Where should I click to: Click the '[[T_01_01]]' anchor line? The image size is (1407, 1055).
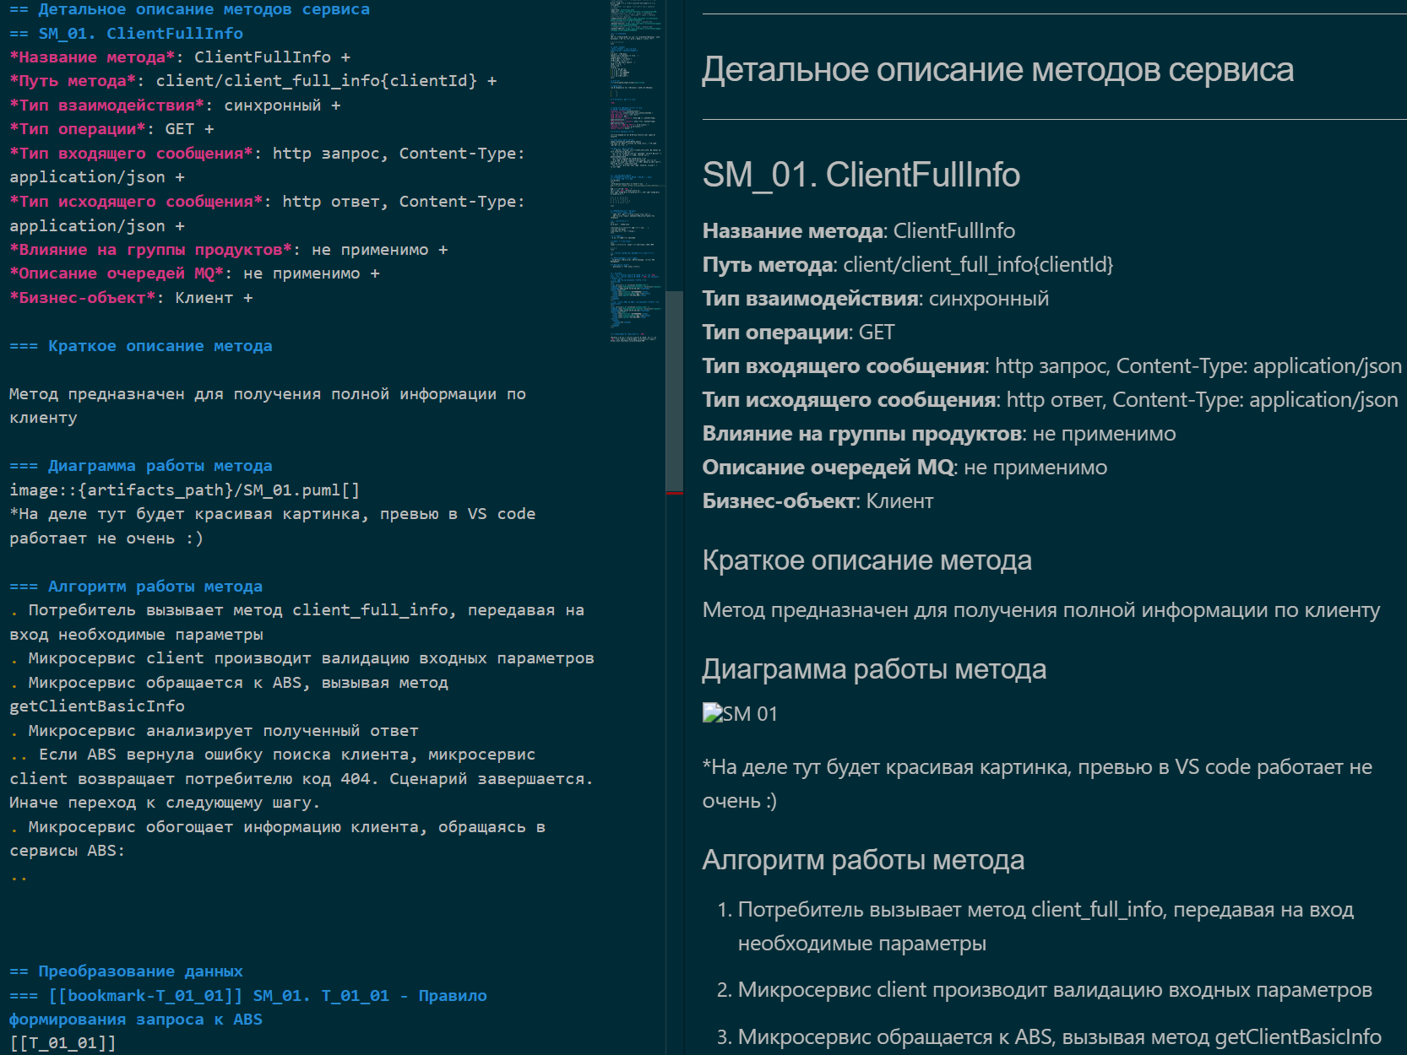62,1043
